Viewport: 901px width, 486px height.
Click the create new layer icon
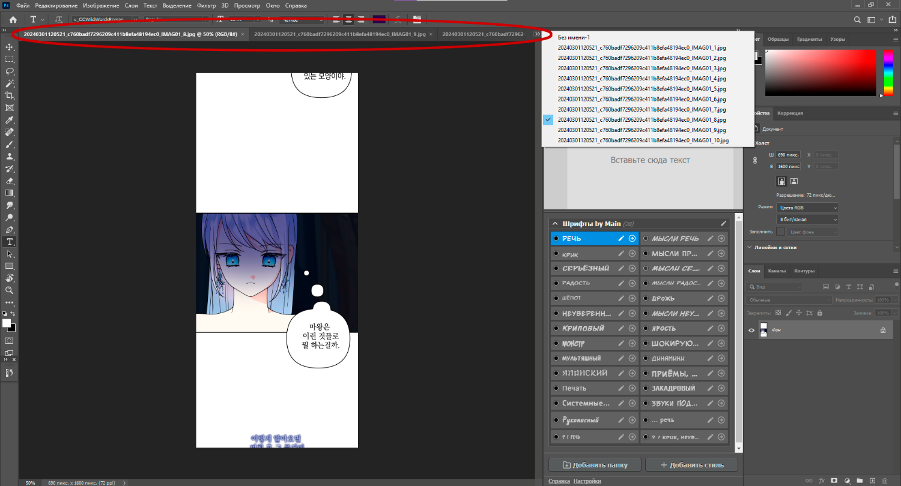[x=872, y=481]
